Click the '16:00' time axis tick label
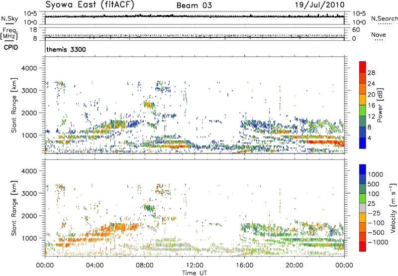398x276 pixels. coord(244,266)
